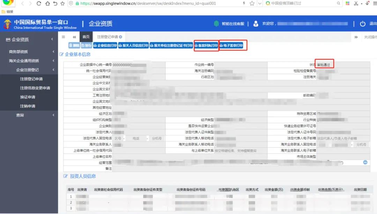This screenshot has width=377, height=214.
Task: Switch to the 首页 tab
Action: pos(86,37)
